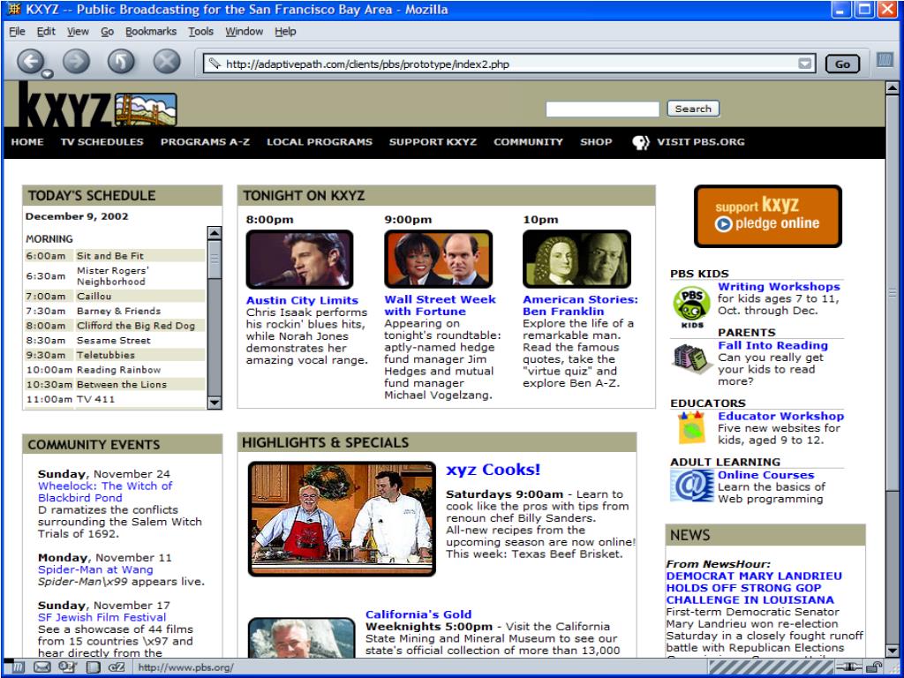Viewport: 904px width, 678px height.
Task: Open the Educator Workshop link
Action: [x=780, y=417]
